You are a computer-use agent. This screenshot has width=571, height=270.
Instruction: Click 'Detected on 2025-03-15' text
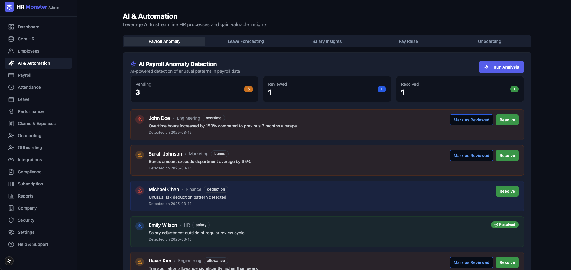[x=170, y=133]
